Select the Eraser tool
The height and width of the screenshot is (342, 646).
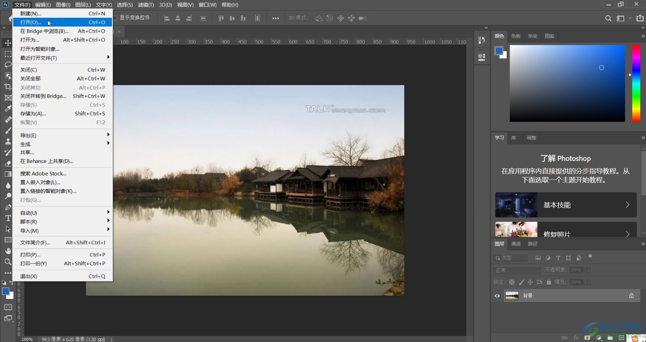(x=8, y=163)
